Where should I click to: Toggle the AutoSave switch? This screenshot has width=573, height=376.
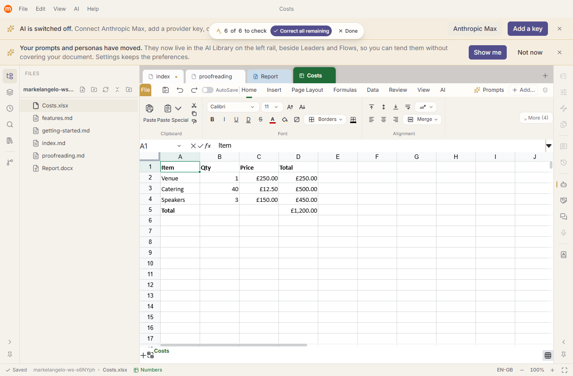coord(208,90)
